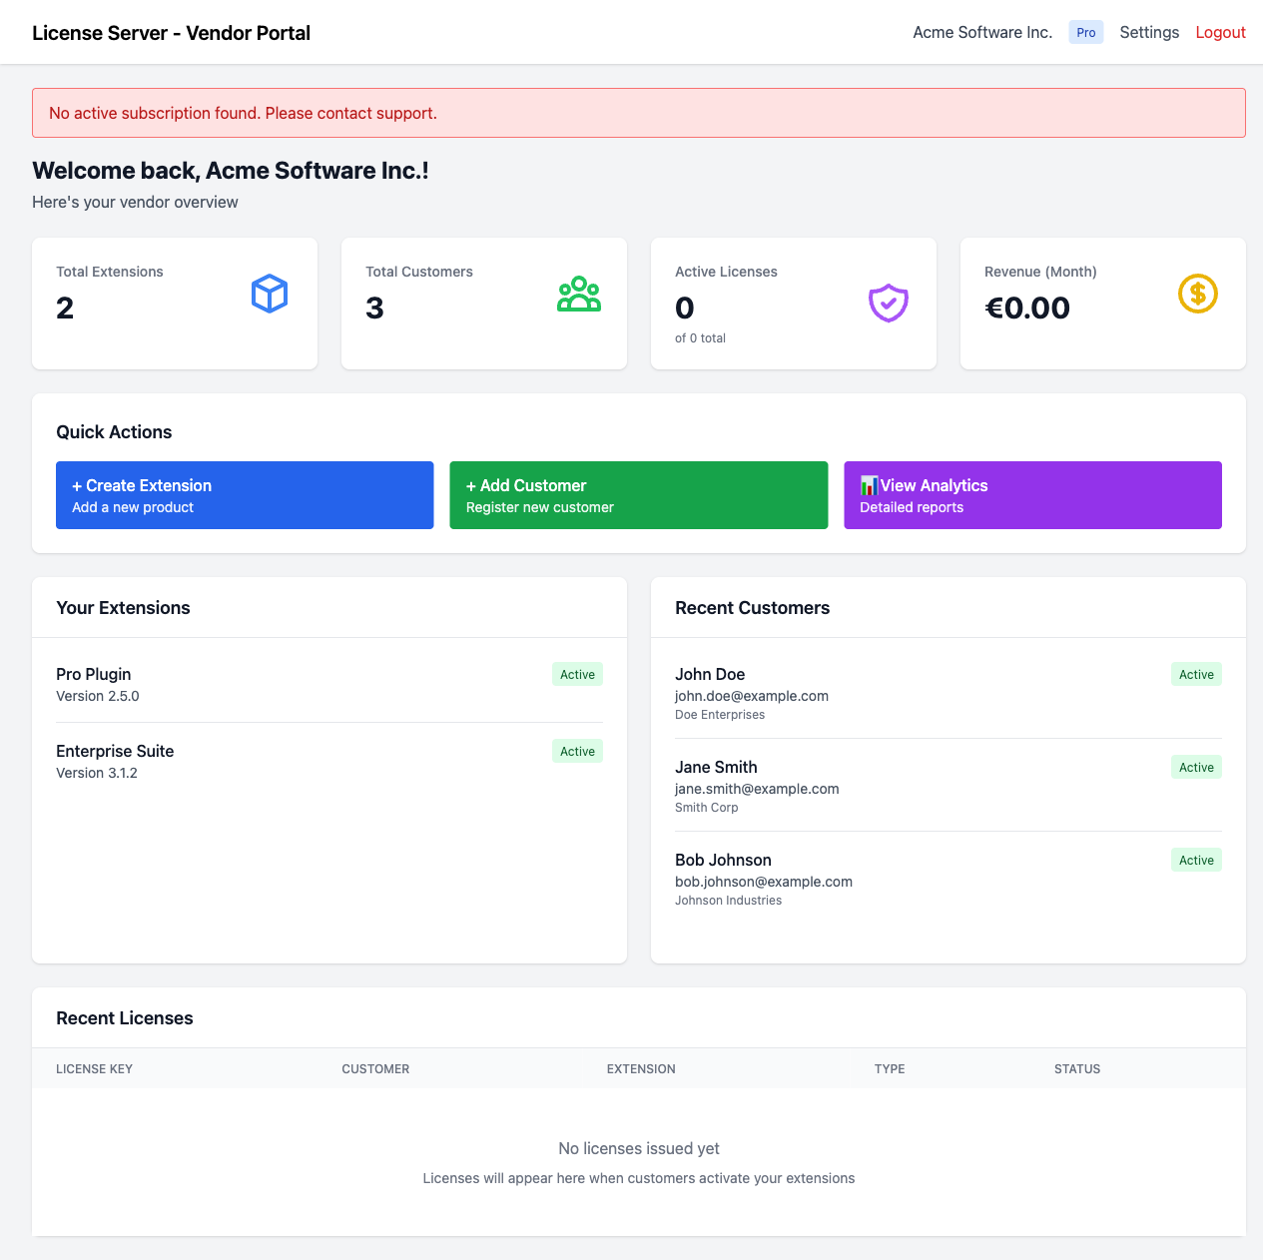Screen dimensions: 1263x1260
Task: Click the Active badge next to Bob Johnson
Action: pyautogui.click(x=1195, y=860)
